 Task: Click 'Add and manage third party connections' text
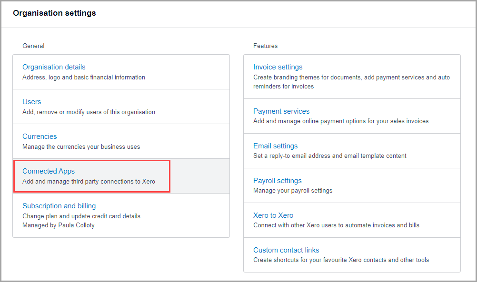pos(89,181)
